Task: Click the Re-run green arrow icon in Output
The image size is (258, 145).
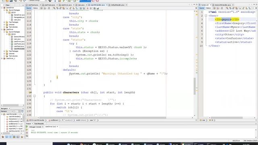Action: (27, 126)
